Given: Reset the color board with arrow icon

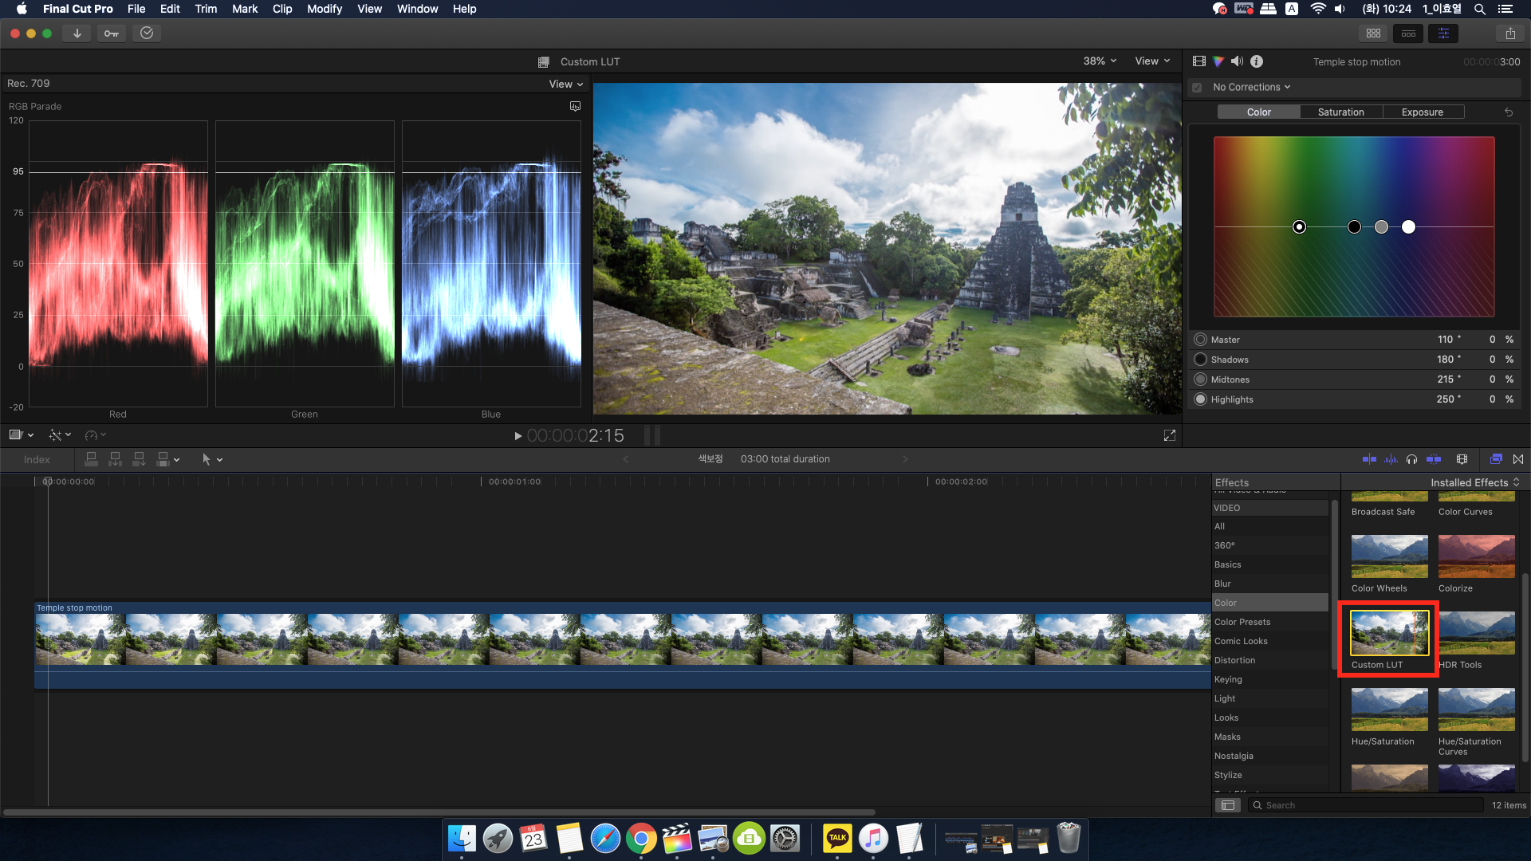Looking at the screenshot, I should [1509, 112].
